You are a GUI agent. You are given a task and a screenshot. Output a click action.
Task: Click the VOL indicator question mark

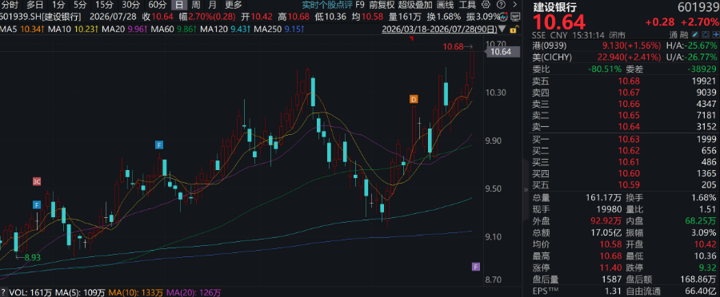[x=3, y=292]
